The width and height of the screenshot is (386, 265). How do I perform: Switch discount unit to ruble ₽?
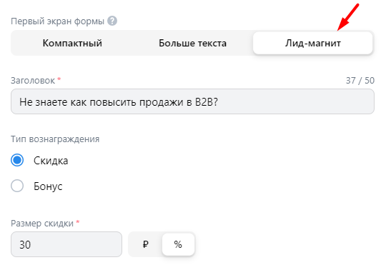tap(146, 244)
